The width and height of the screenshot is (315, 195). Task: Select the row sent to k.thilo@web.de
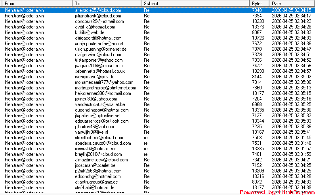[x=158, y=32]
